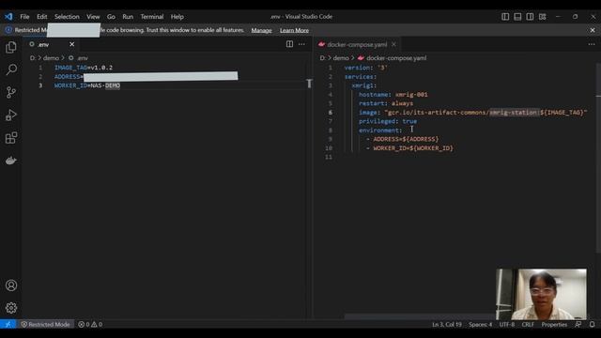
Task: Open the Go menu
Action: click(x=111, y=17)
